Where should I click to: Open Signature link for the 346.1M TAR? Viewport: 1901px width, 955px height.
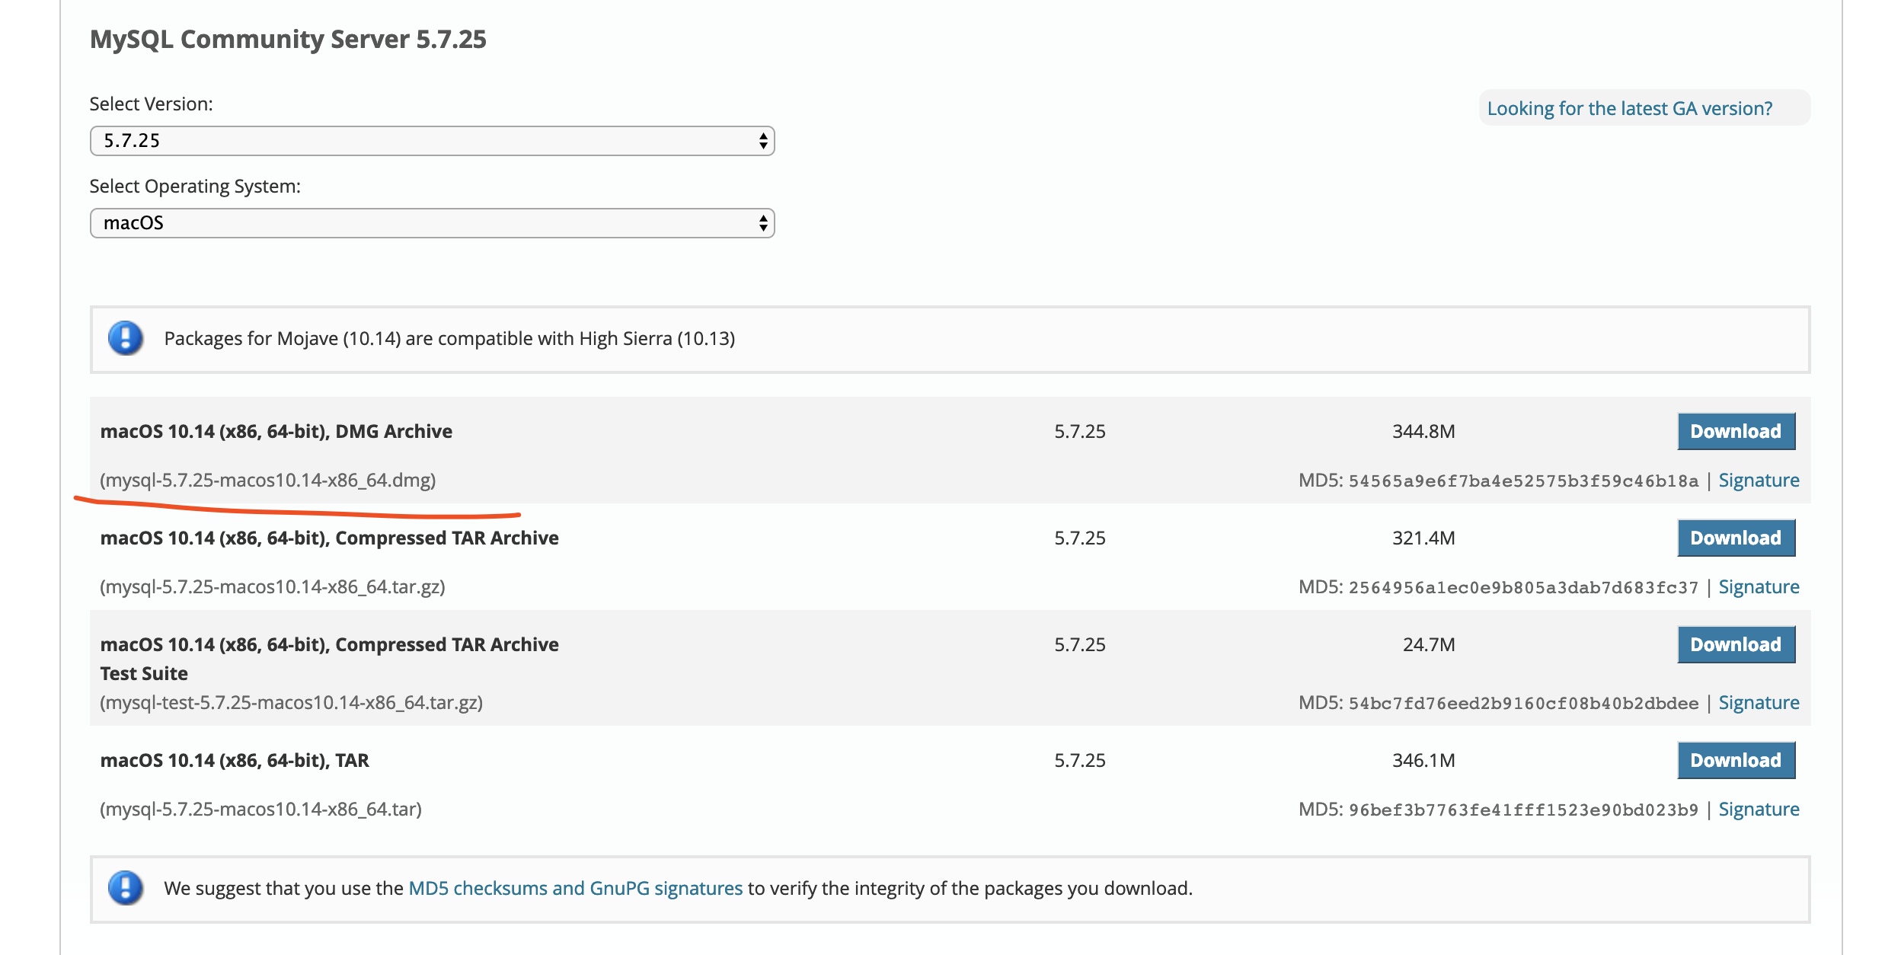(x=1759, y=810)
